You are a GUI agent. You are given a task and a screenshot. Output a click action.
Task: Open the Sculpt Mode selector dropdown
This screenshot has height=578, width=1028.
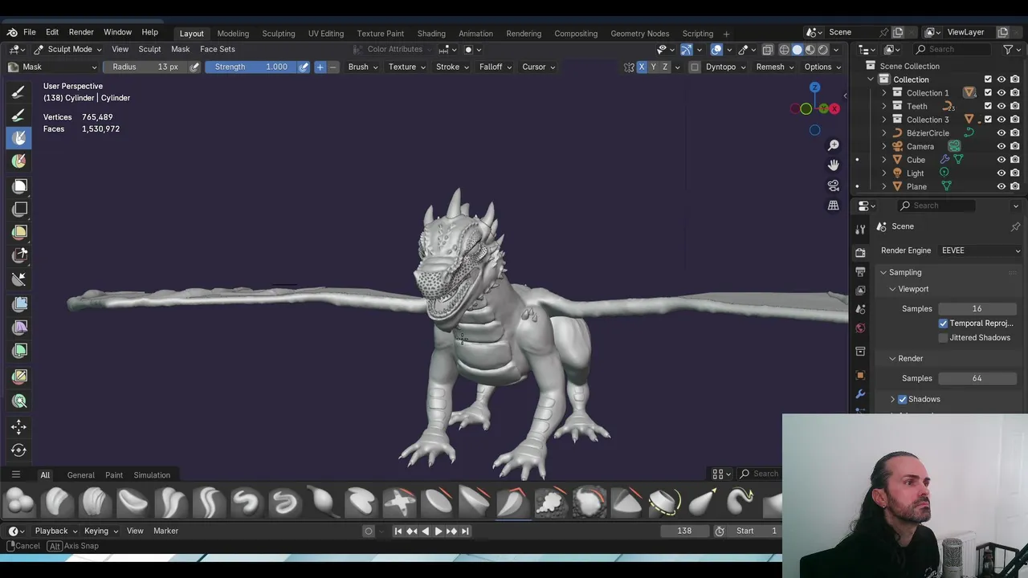tap(69, 49)
